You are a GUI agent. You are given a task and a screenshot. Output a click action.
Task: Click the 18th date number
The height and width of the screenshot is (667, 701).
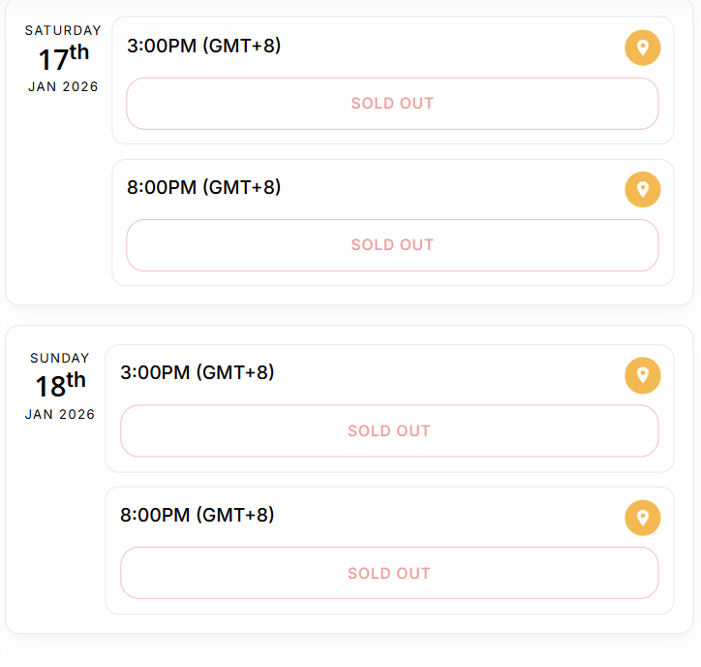[60, 386]
